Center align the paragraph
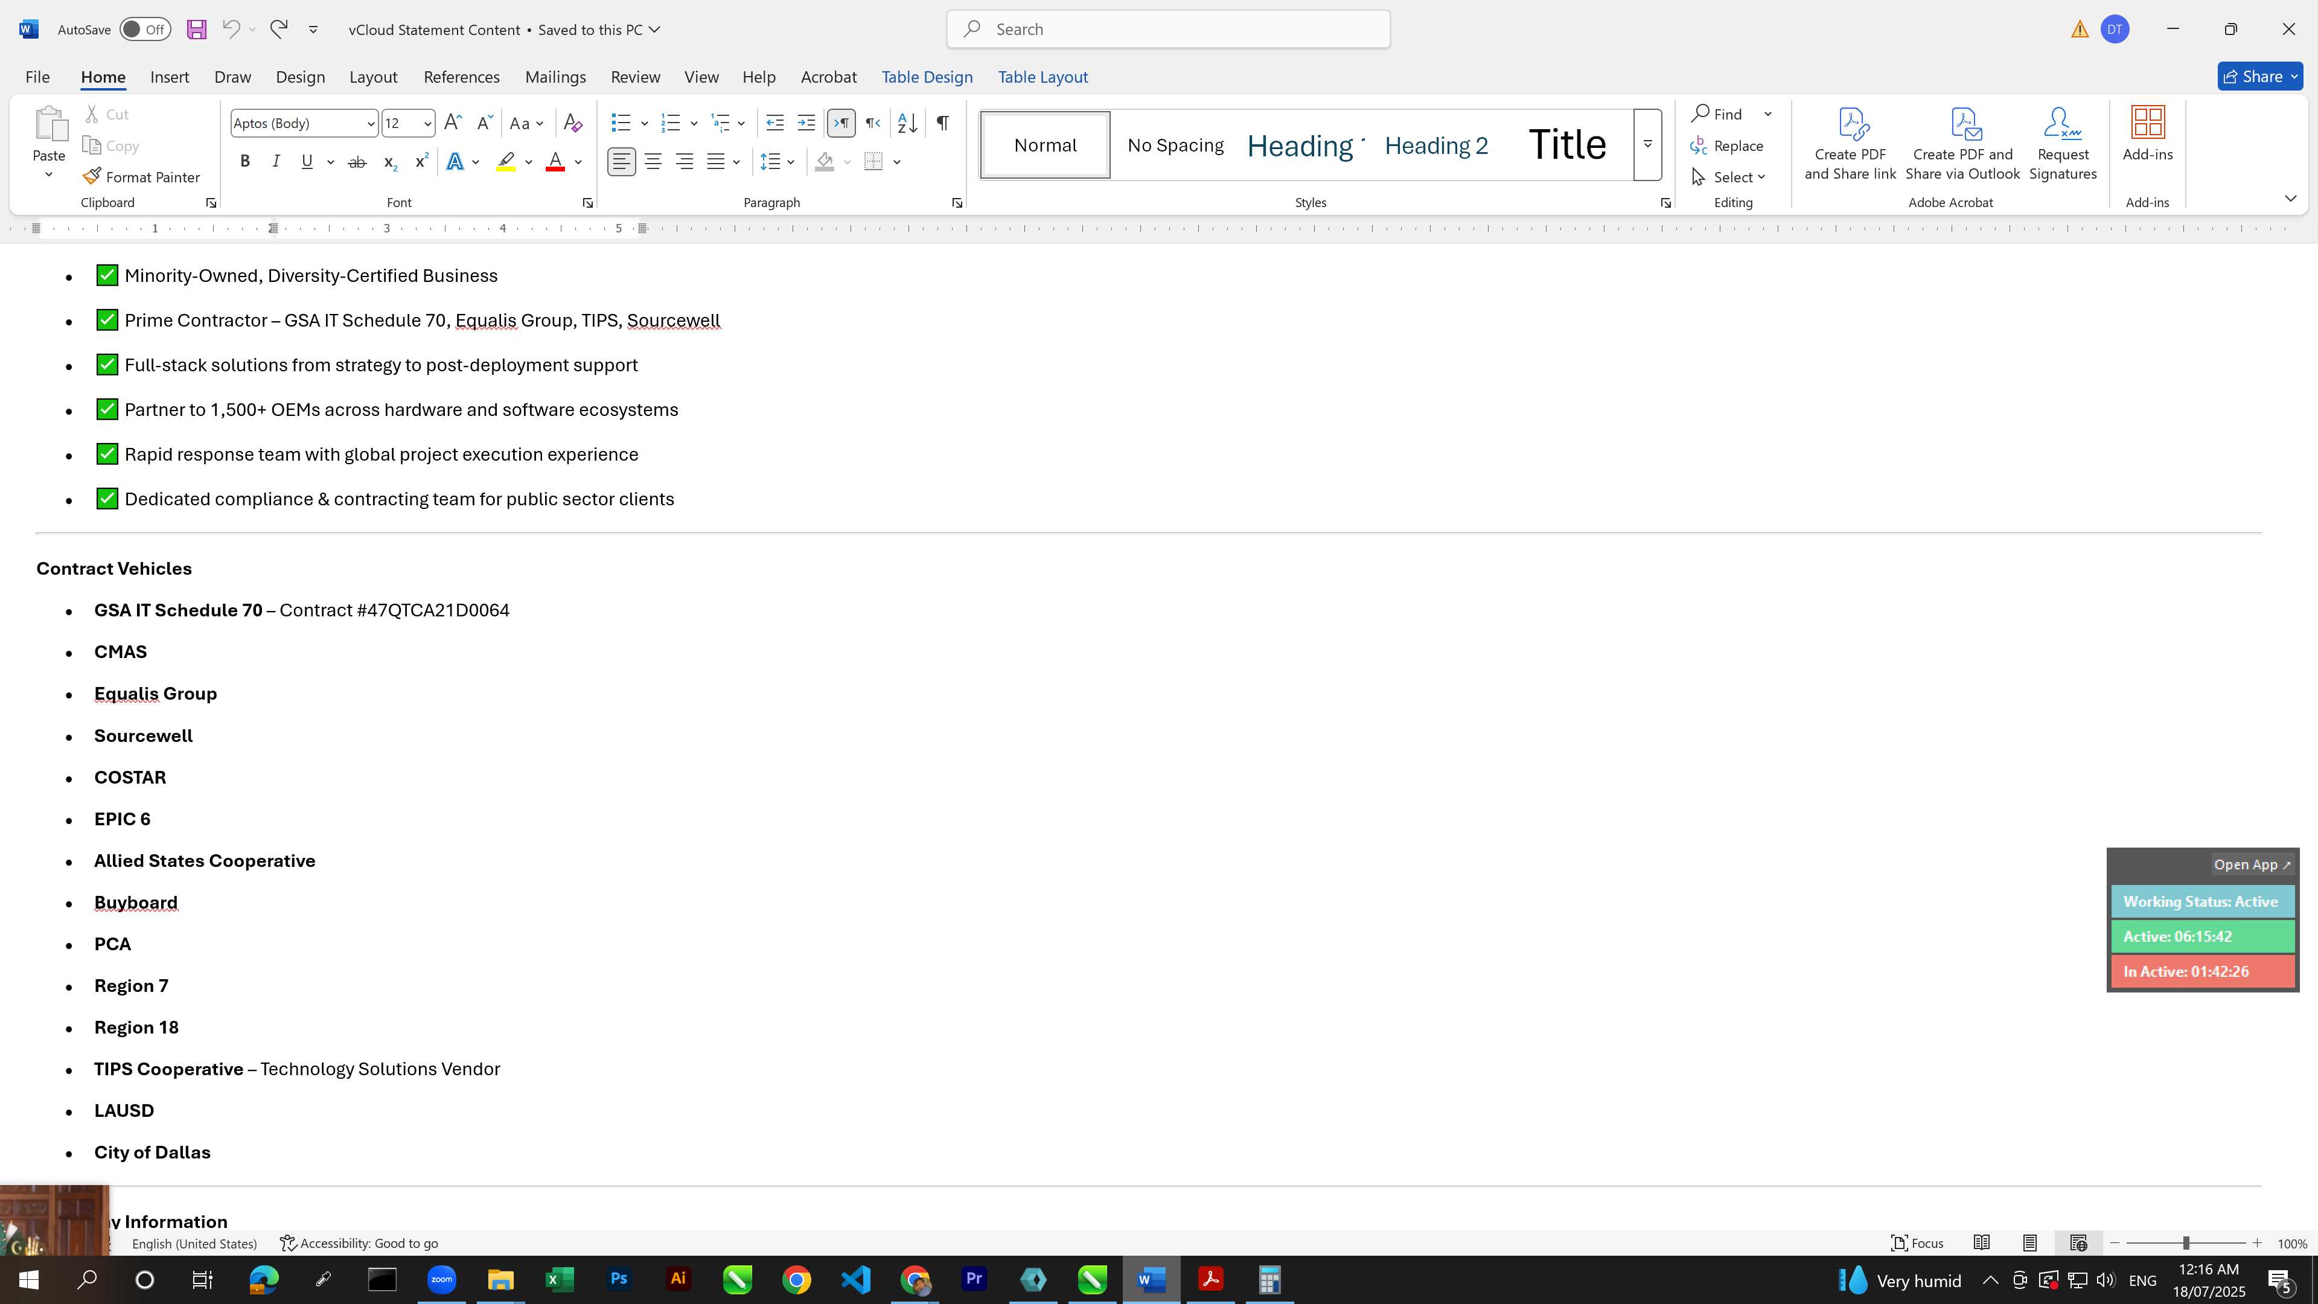 (x=653, y=162)
